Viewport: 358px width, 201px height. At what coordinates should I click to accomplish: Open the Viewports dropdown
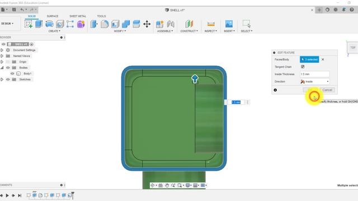(x=204, y=185)
